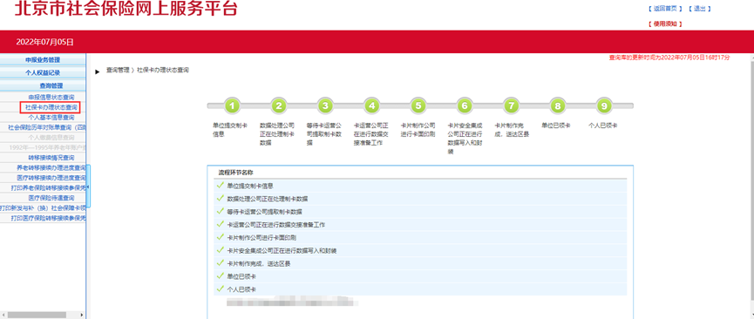Image resolution: width=754 pixels, height=319 pixels.
Task: Open 转移接续情况查询 menu item
Action: pos(51,158)
